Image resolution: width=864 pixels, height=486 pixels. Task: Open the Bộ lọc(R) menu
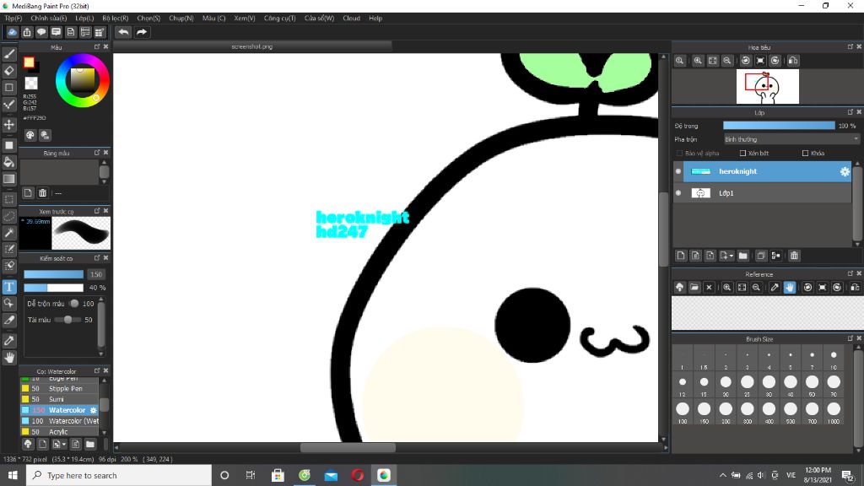pos(115,19)
